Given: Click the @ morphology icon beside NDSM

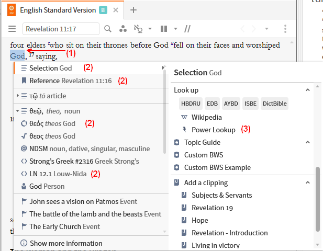Looking at the screenshot, I should pos(24,149).
